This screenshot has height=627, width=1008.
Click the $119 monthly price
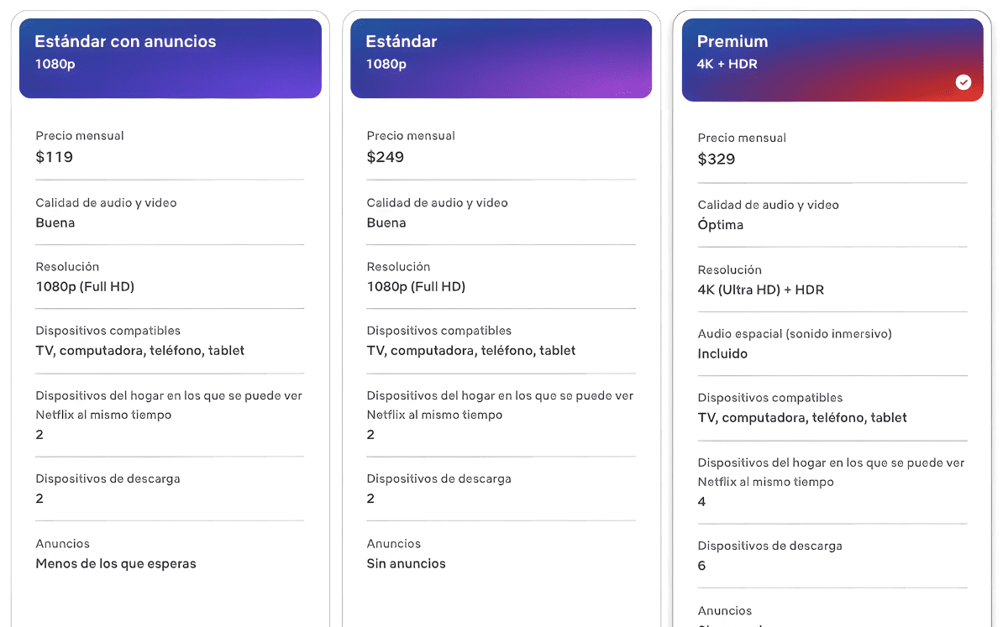point(55,157)
